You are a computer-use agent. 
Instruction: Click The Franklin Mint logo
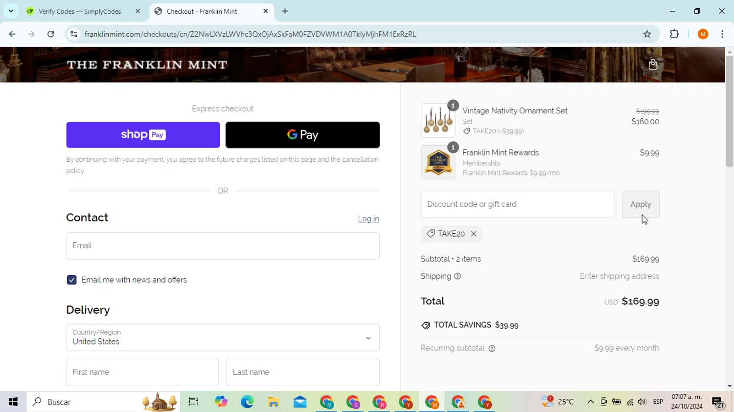(147, 65)
